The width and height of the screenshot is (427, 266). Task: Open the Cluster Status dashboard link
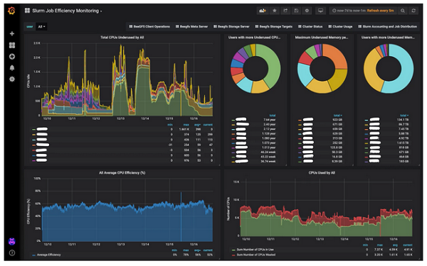coord(310,27)
